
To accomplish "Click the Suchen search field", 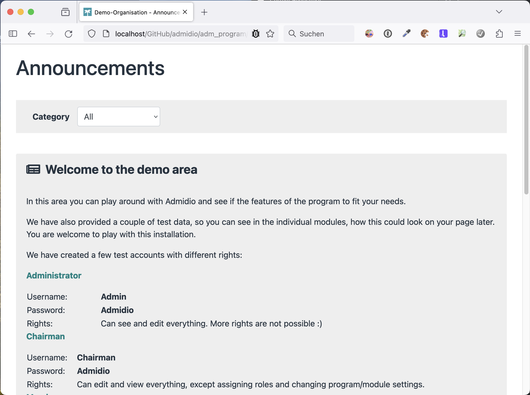I will tap(322, 34).
